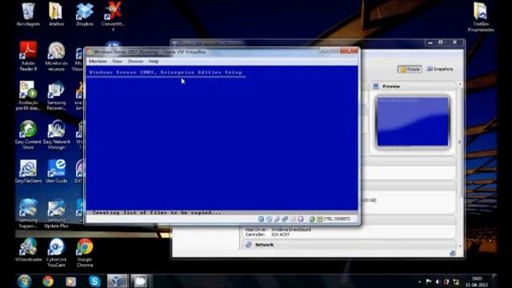Open the Reciclagem recycle bin desktop icon
Image resolution: width=512 pixels, height=288 pixels.
pyautogui.click(x=28, y=14)
